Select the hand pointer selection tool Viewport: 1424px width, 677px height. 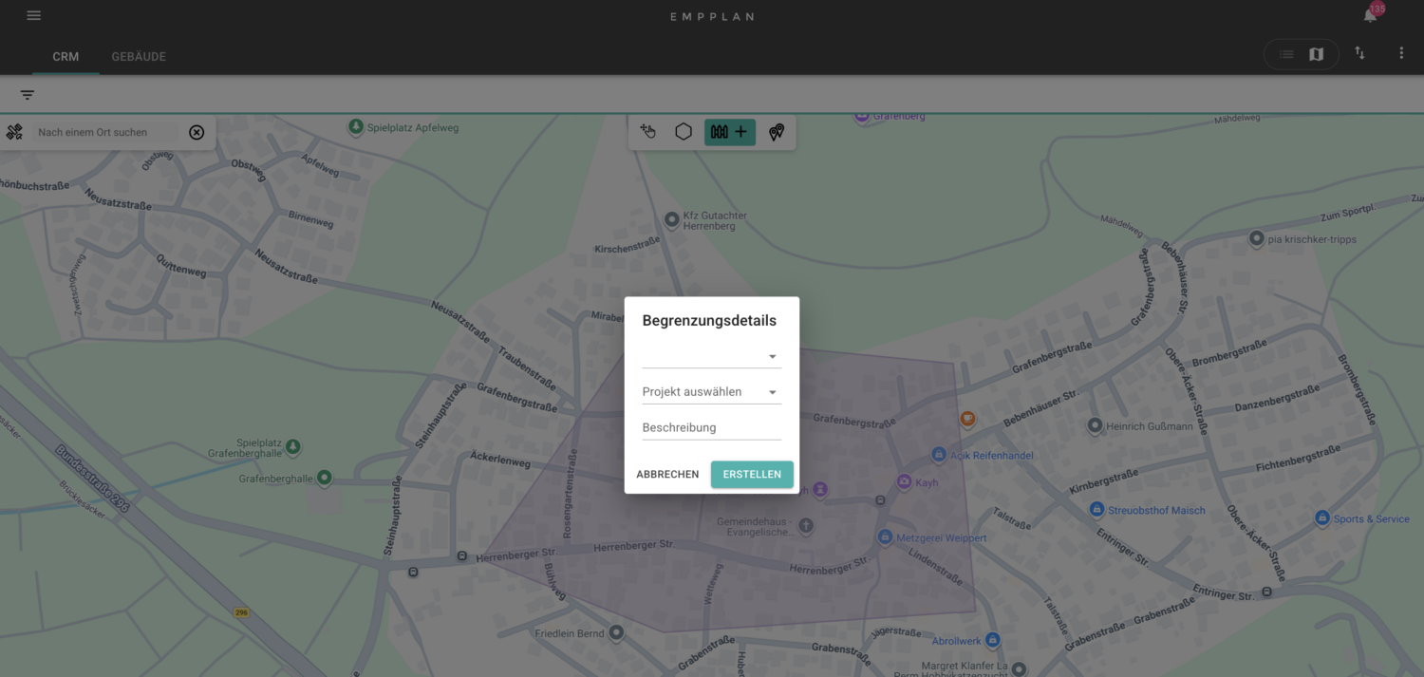[x=648, y=132]
